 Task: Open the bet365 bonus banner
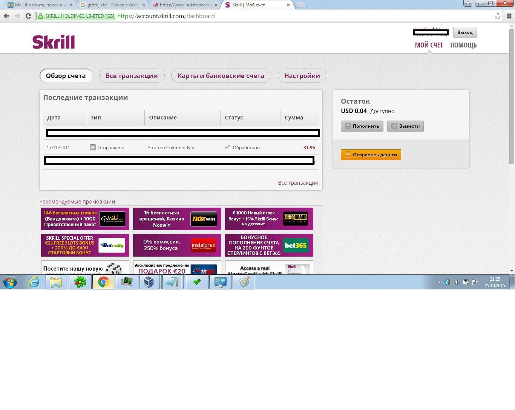point(269,245)
